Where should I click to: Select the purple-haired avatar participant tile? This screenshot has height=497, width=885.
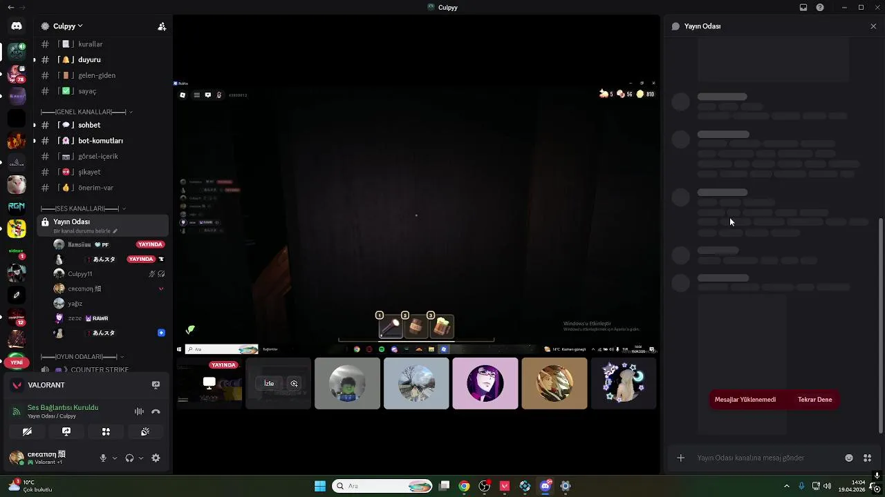(485, 383)
